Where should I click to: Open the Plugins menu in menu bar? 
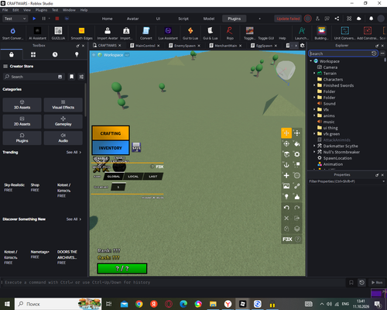coord(41,10)
